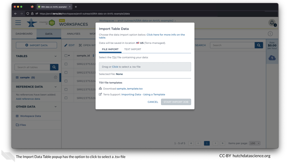
Task: Check the row SRR22375326 checkbox
Action: 66,98
